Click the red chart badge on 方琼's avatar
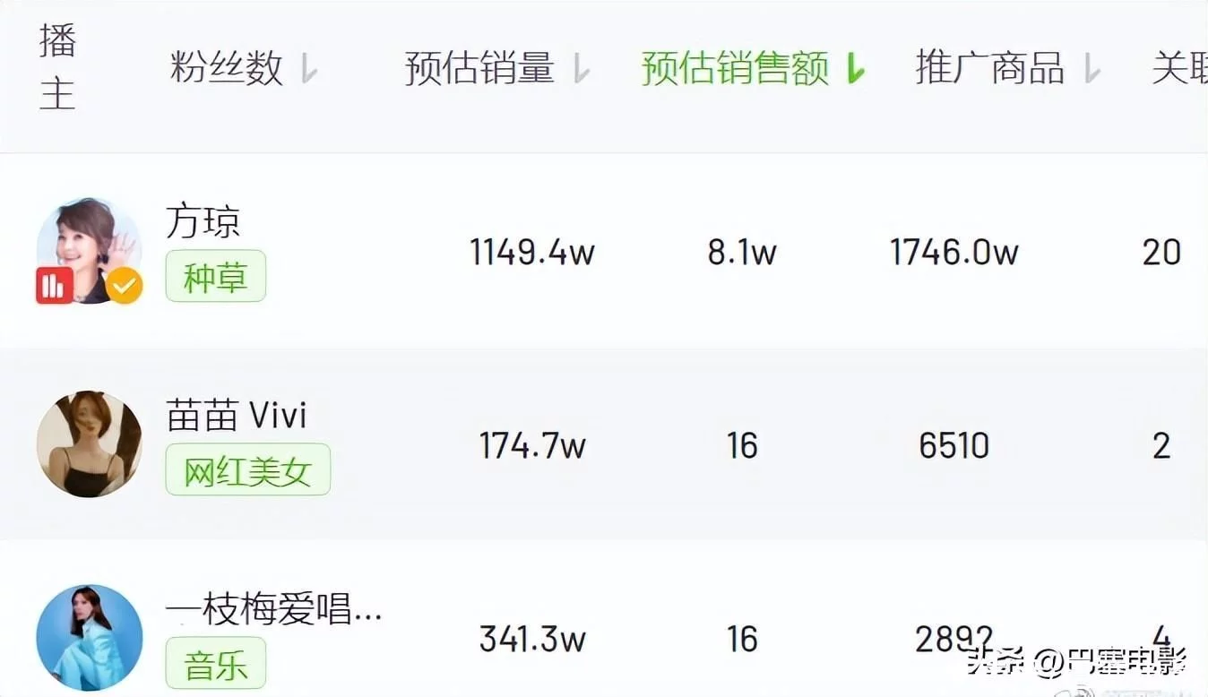The image size is (1208, 697). pyautogui.click(x=55, y=286)
